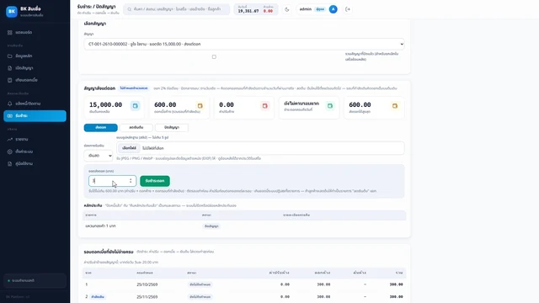Image resolution: width=539 pixels, height=303 pixels.
Task: Click the status badge in the collateral row
Action: click(x=211, y=226)
